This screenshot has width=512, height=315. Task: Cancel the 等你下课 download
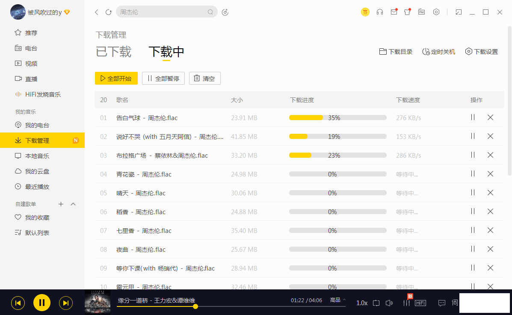490,268
